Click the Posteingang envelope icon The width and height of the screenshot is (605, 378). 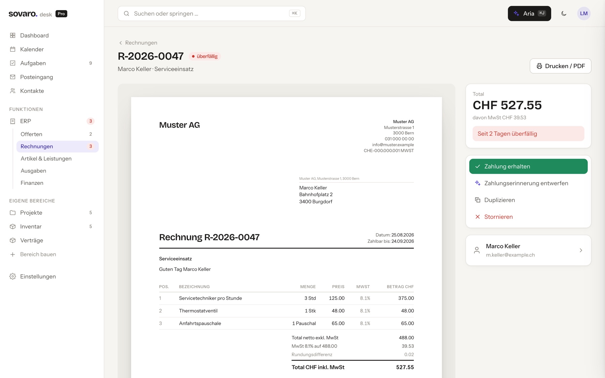pyautogui.click(x=13, y=77)
